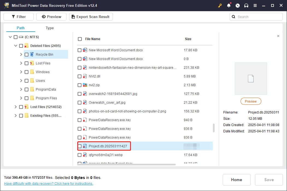Check the nvi2.zip file checkbox
Viewport: 287px width, 191px height.
[x=80, y=85]
